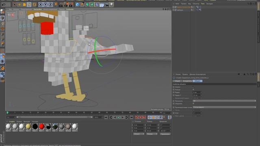Toggle the Обратить checkbox
260x146 pixels.
tap(193, 104)
